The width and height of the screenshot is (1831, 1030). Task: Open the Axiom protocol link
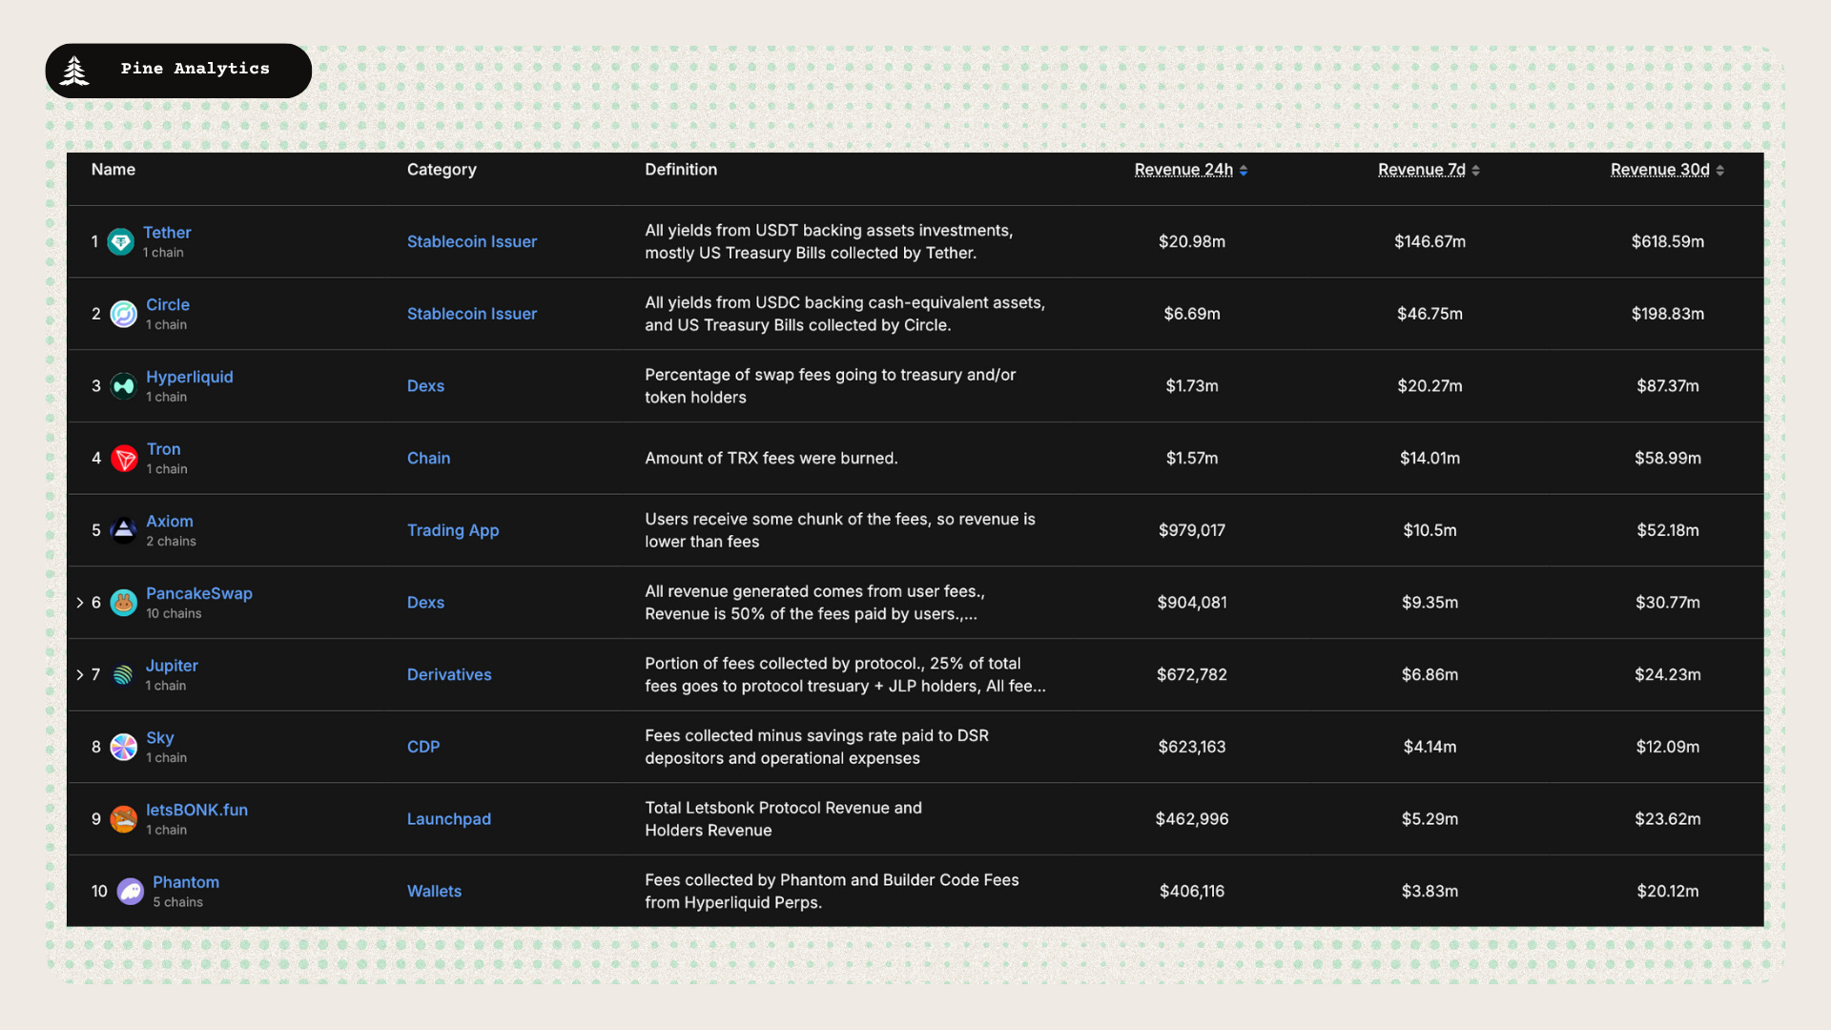tap(170, 522)
